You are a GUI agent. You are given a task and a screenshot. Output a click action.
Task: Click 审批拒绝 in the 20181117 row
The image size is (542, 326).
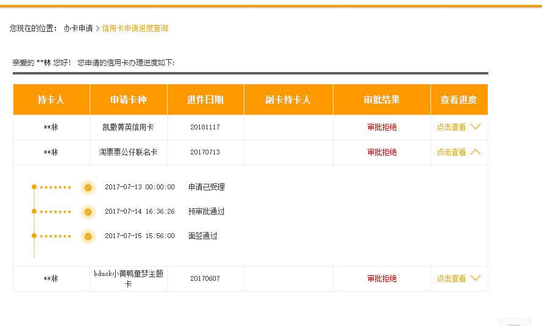(x=382, y=128)
